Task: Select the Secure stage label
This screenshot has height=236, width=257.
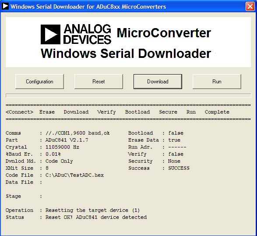Action: click(x=168, y=112)
